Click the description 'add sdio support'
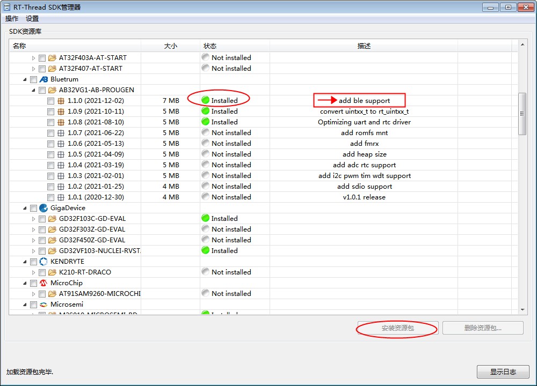This screenshot has height=386, width=537. tap(365, 187)
